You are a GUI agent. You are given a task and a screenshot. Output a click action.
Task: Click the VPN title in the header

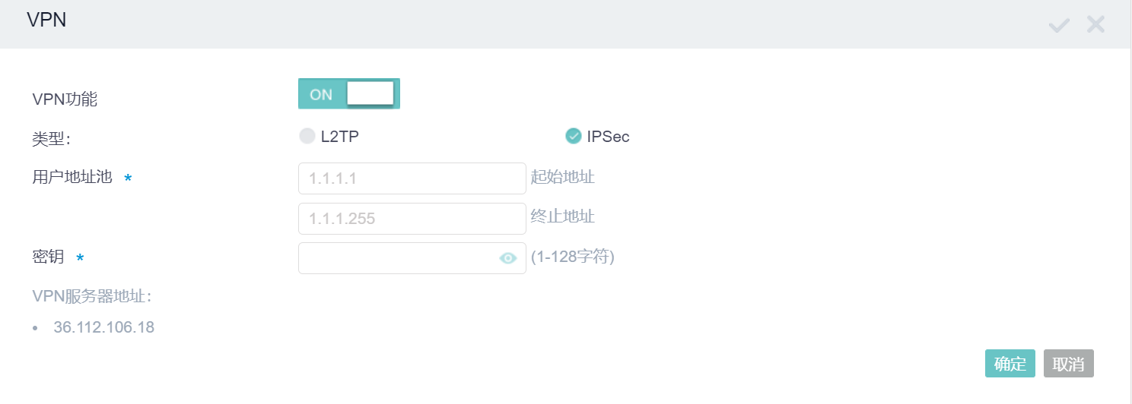[46, 21]
